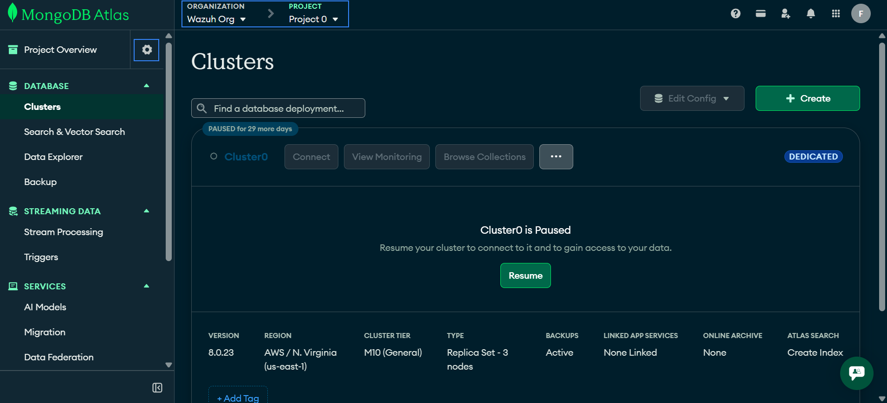Image resolution: width=887 pixels, height=403 pixels.
Task: Click the Services section icon
Action: coord(13,286)
